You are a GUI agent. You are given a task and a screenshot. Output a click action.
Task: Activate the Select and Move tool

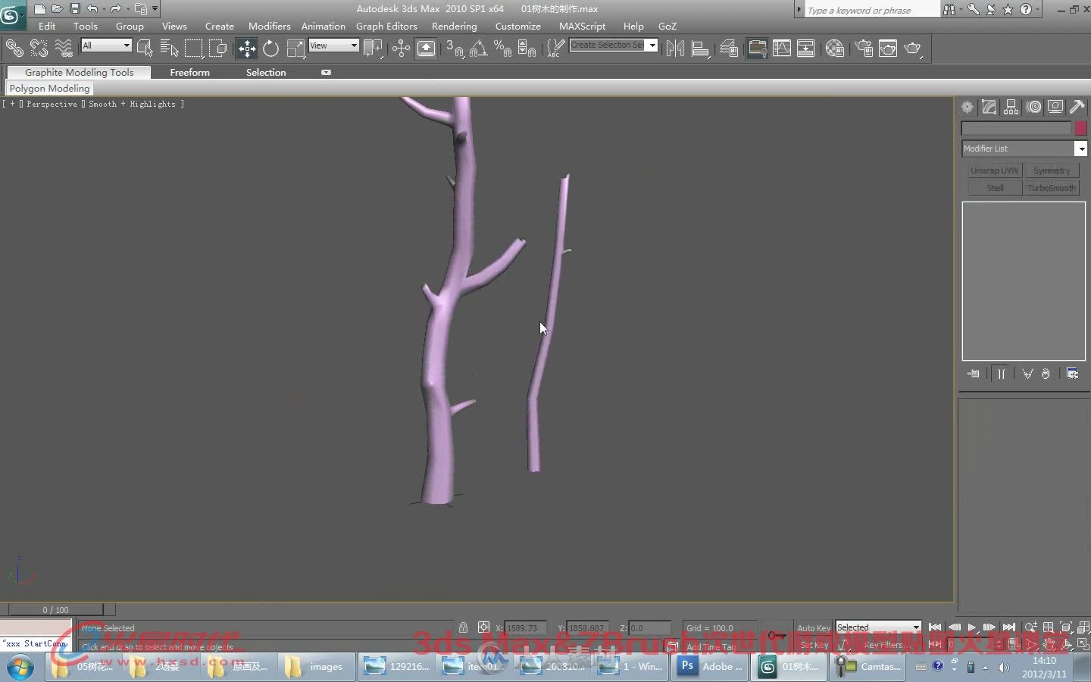coord(246,48)
